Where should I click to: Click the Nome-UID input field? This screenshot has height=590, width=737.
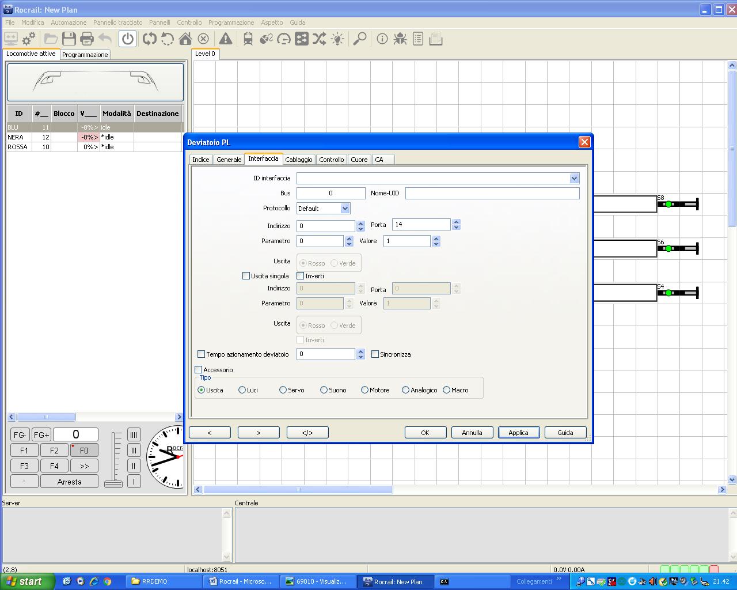(x=492, y=193)
